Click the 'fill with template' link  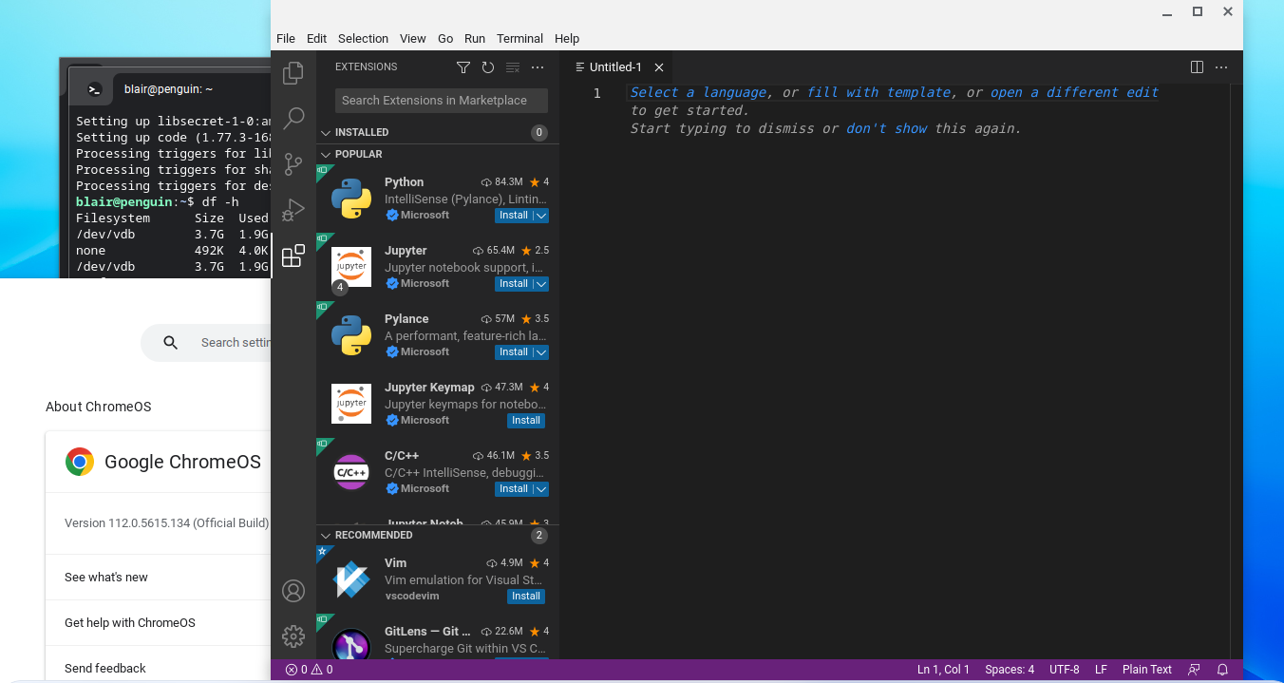pyautogui.click(x=878, y=92)
